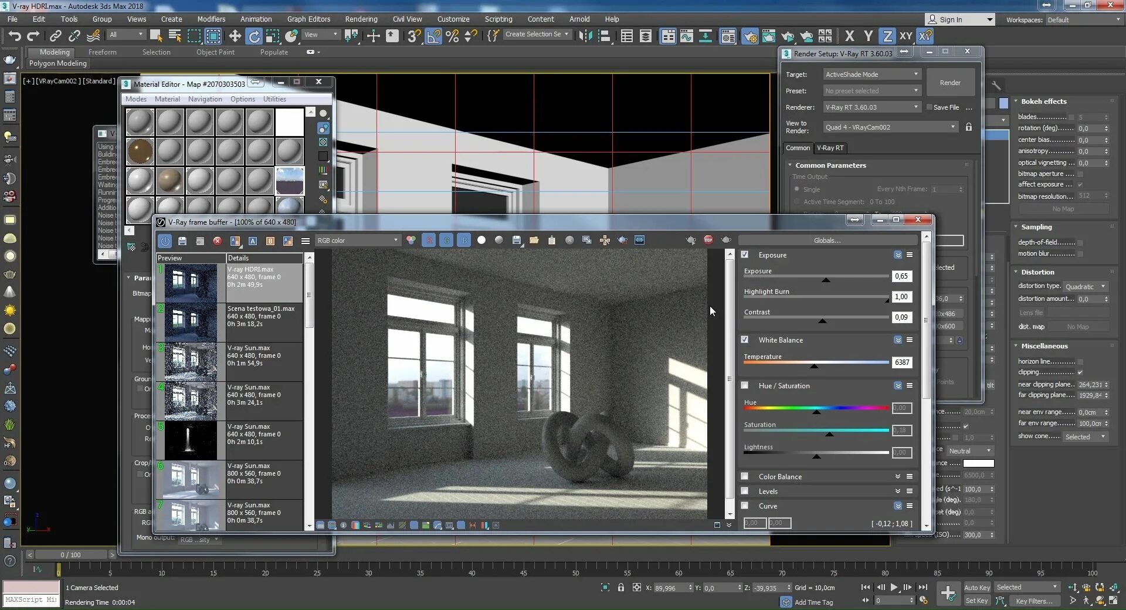Switch to Freeform ribbon tab
This screenshot has width=1126, height=610.
(x=102, y=52)
